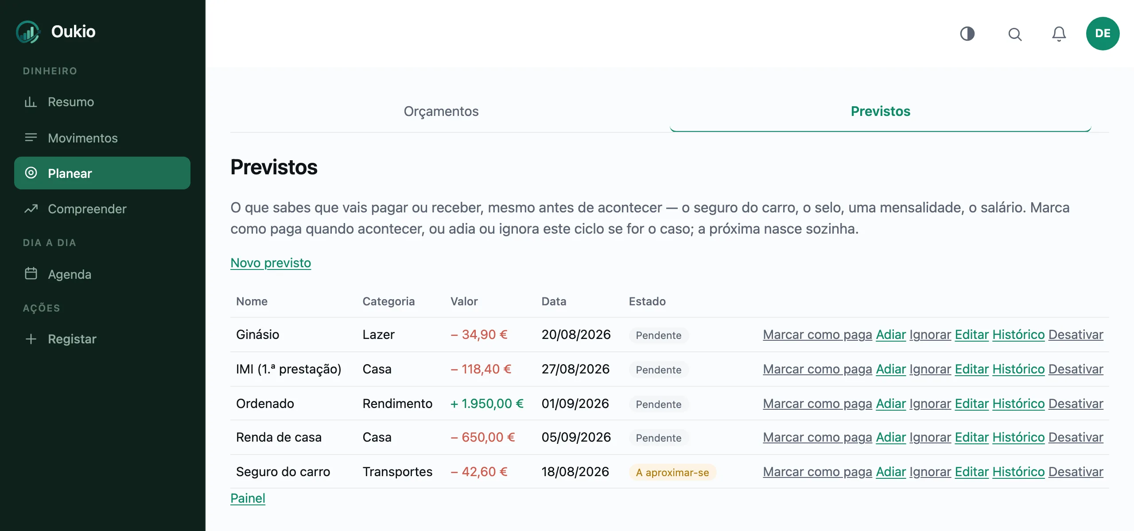The image size is (1134, 531).
Task: Click the Estado column header
Action: (x=647, y=301)
